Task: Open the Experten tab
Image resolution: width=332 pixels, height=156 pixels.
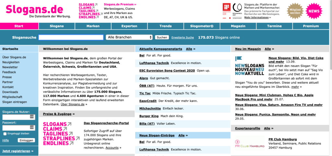Action: (x=129, y=26)
